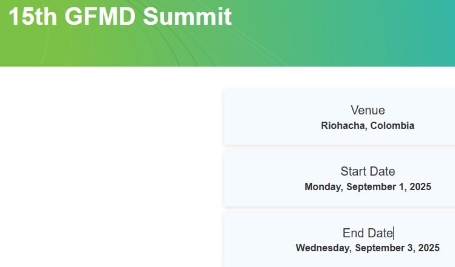Click the "15th GFMD Summit" page heading
Screen dimensions: 455x267
[120, 17]
